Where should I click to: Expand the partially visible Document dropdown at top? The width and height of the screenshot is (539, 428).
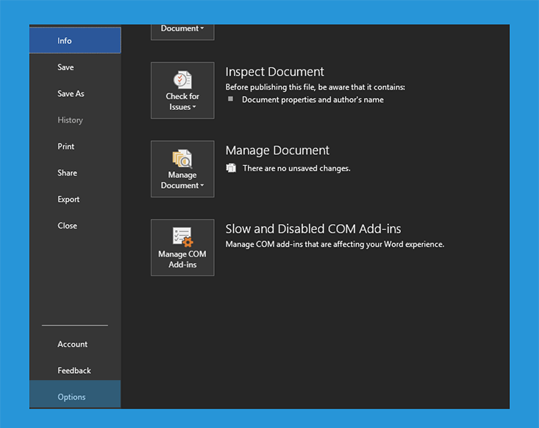point(183,32)
